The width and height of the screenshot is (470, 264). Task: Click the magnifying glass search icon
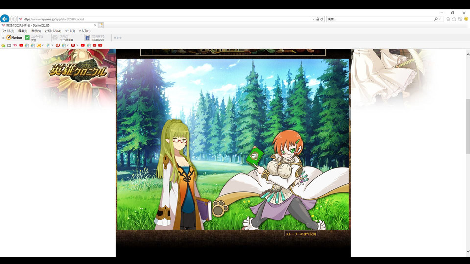tap(436, 19)
